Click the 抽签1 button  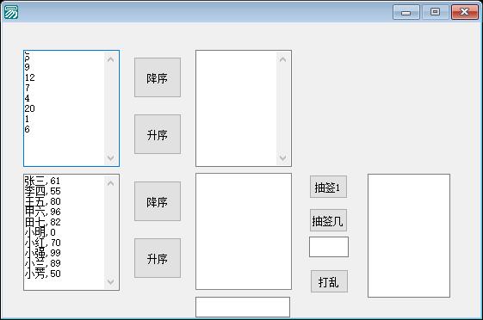coord(328,187)
